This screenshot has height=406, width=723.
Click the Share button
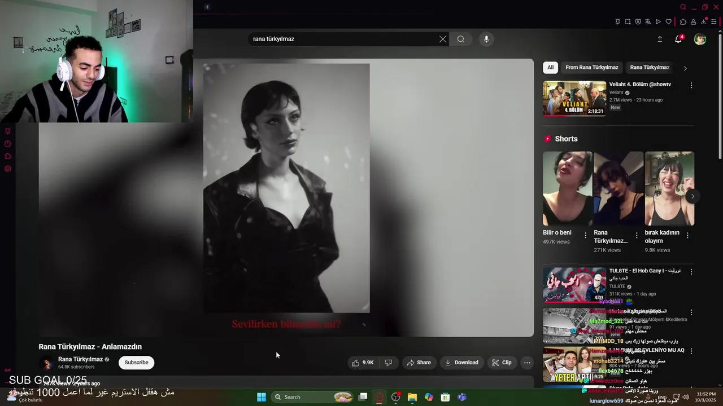click(x=419, y=363)
